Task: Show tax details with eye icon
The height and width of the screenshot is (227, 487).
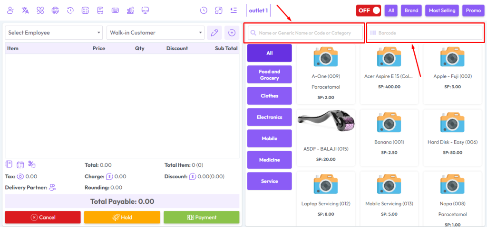Action: [20, 176]
